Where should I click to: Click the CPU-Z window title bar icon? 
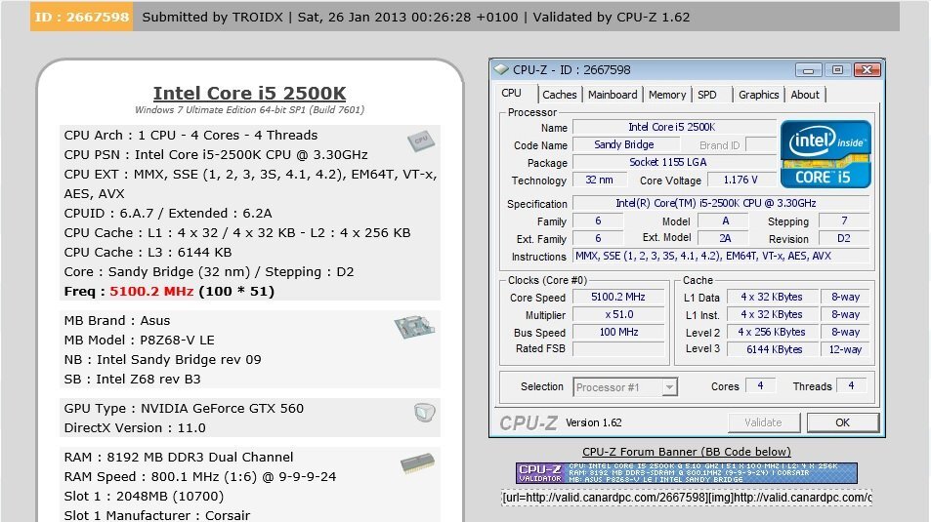tap(502, 70)
